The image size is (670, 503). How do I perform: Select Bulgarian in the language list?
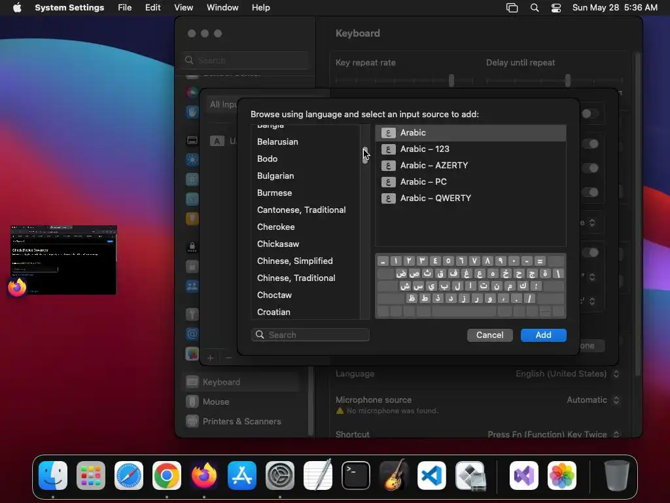click(x=305, y=176)
